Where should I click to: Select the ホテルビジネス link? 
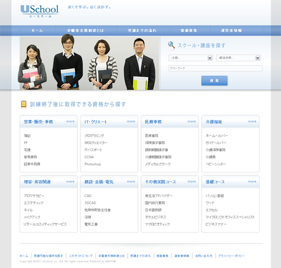[x=156, y=217]
